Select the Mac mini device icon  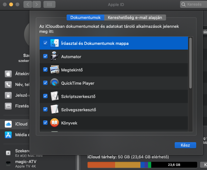tap(8, 153)
